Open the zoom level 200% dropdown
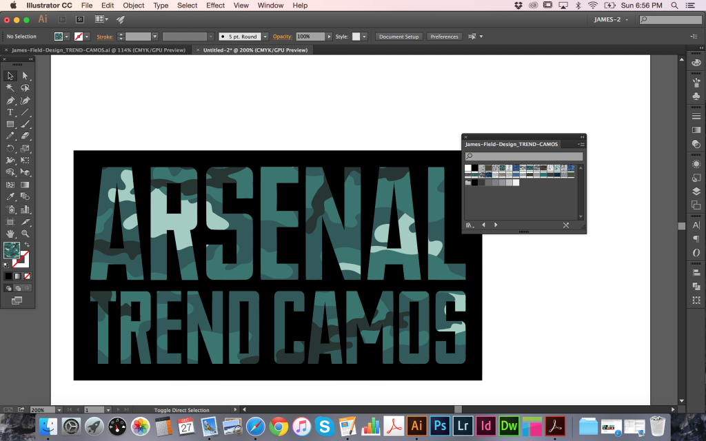 pyautogui.click(x=59, y=410)
